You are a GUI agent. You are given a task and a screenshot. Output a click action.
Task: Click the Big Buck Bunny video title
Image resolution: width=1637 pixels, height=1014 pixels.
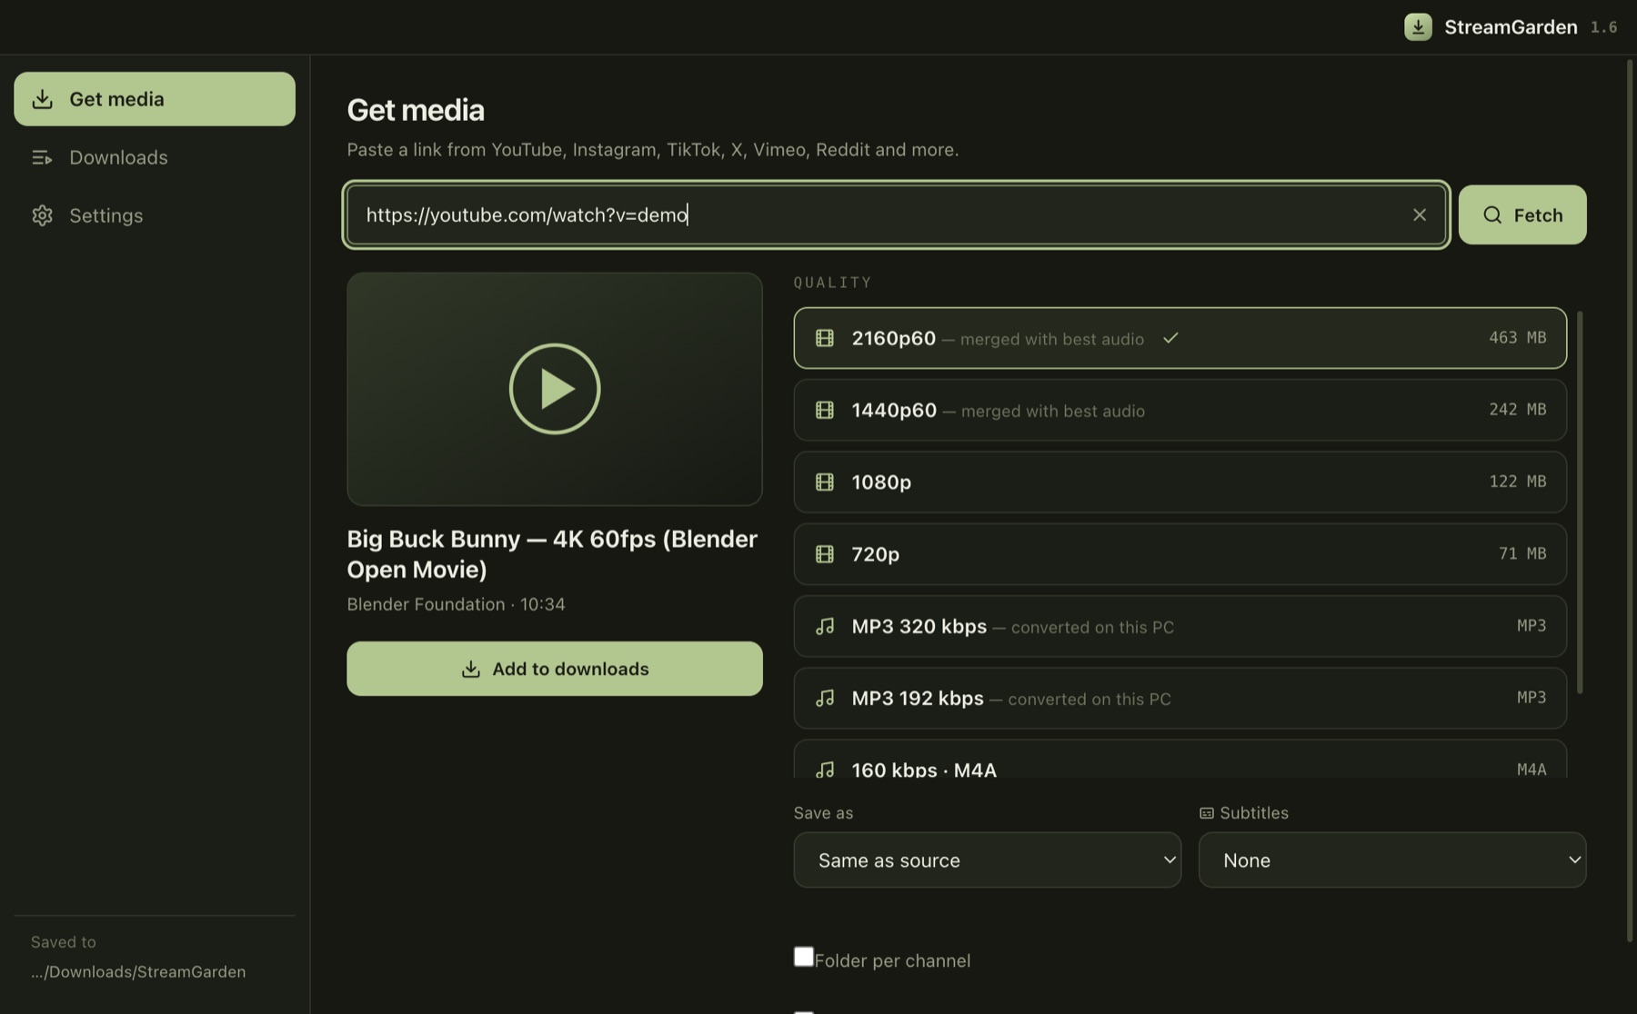coord(552,553)
